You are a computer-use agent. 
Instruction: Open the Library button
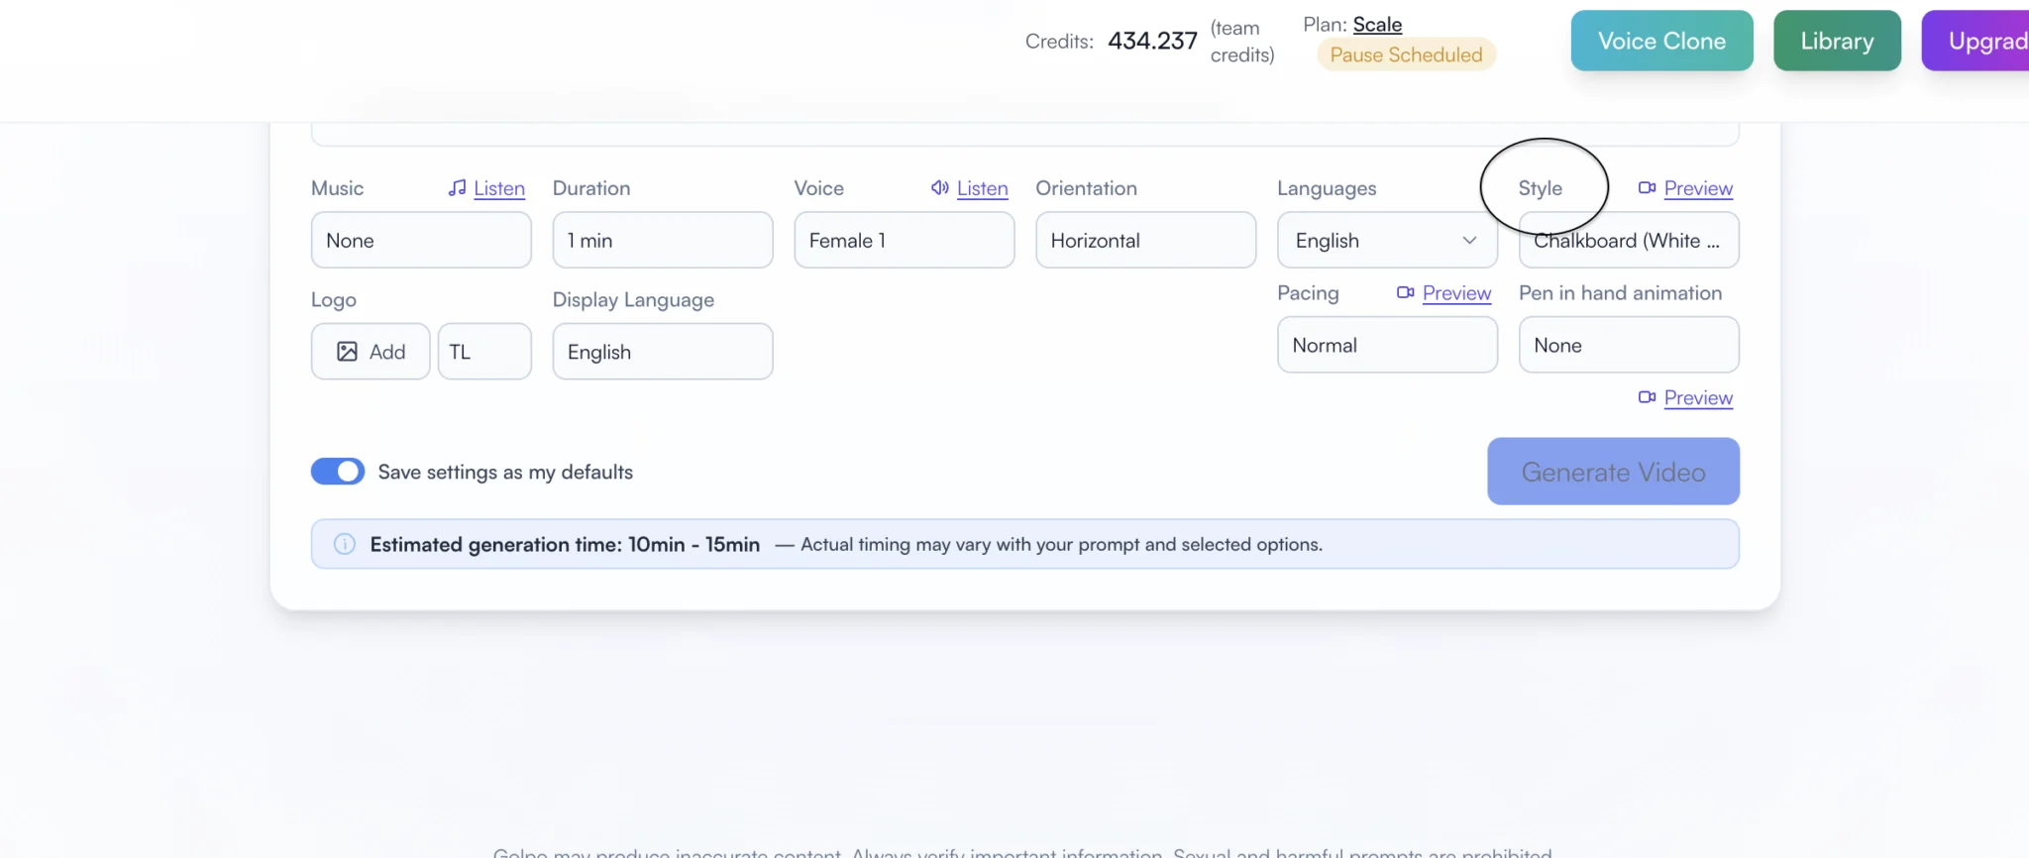tap(1837, 41)
